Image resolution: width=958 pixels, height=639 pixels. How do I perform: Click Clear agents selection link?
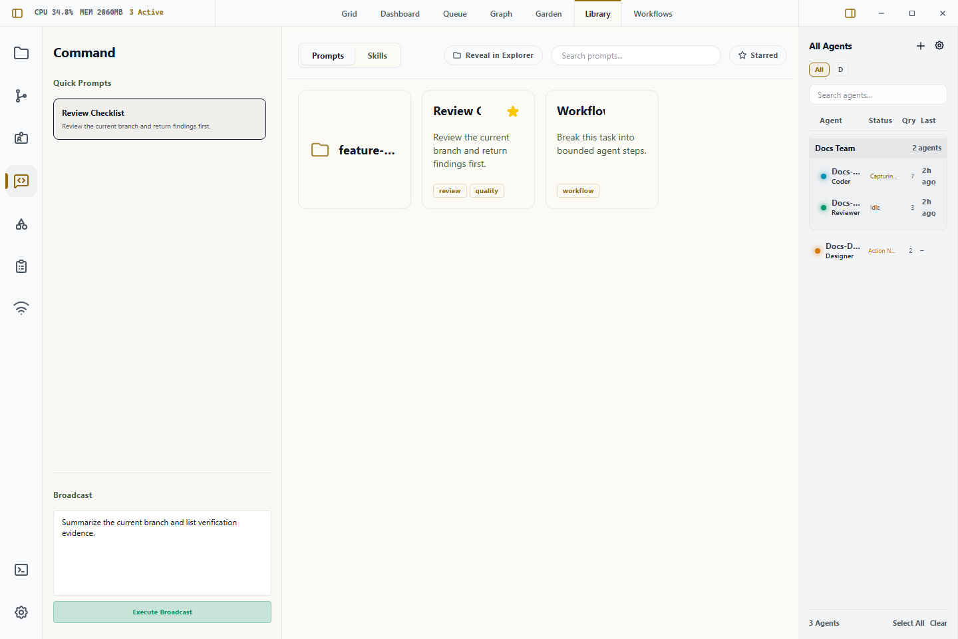[x=939, y=623]
